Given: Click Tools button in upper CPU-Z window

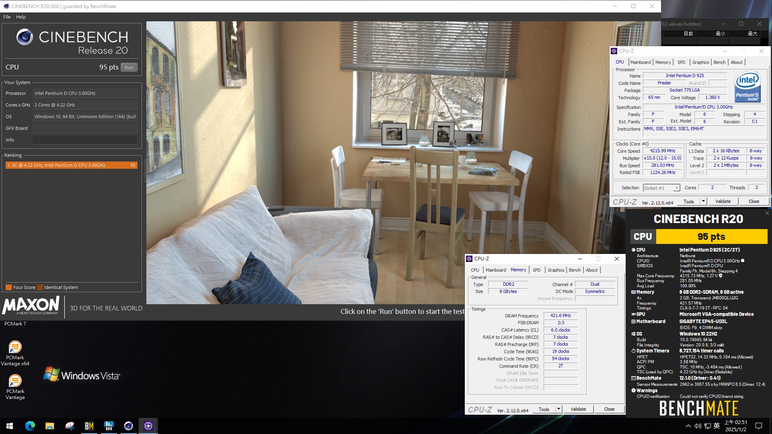Looking at the screenshot, I should [x=689, y=201].
